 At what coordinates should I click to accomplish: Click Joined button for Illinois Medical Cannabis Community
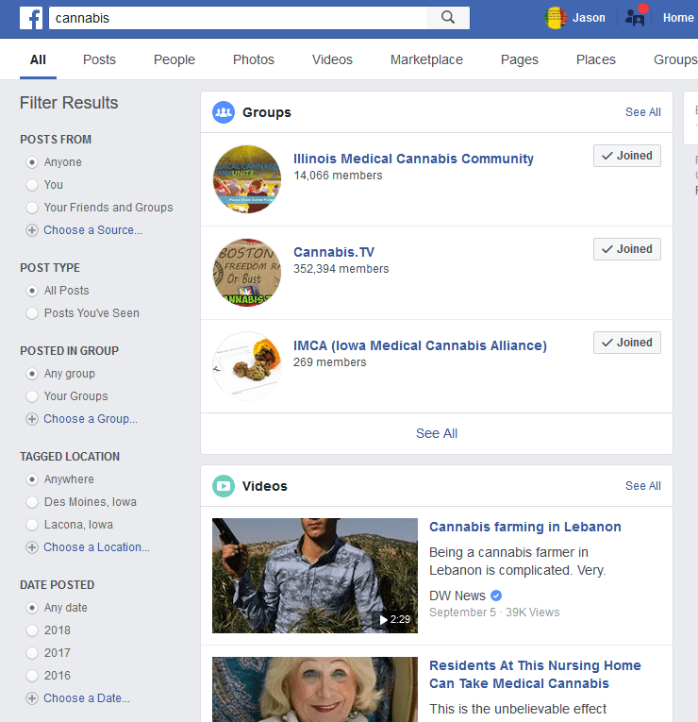point(626,156)
